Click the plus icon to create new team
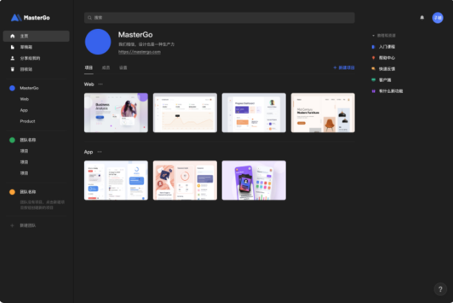The height and width of the screenshot is (303, 453). pyautogui.click(x=12, y=225)
